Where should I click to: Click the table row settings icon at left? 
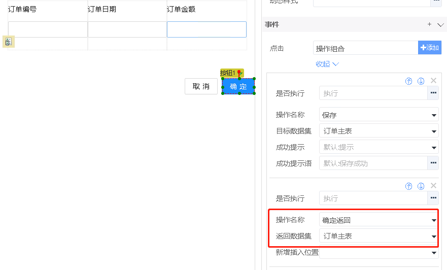pos(8,42)
